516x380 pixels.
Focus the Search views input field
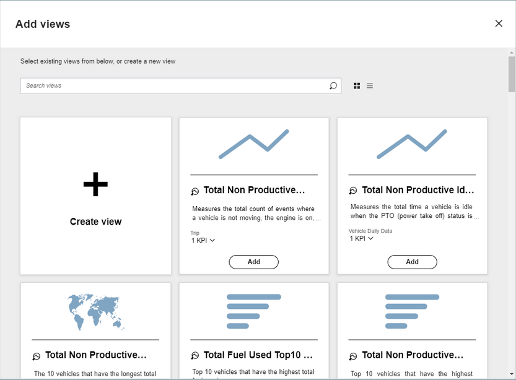[x=181, y=86]
